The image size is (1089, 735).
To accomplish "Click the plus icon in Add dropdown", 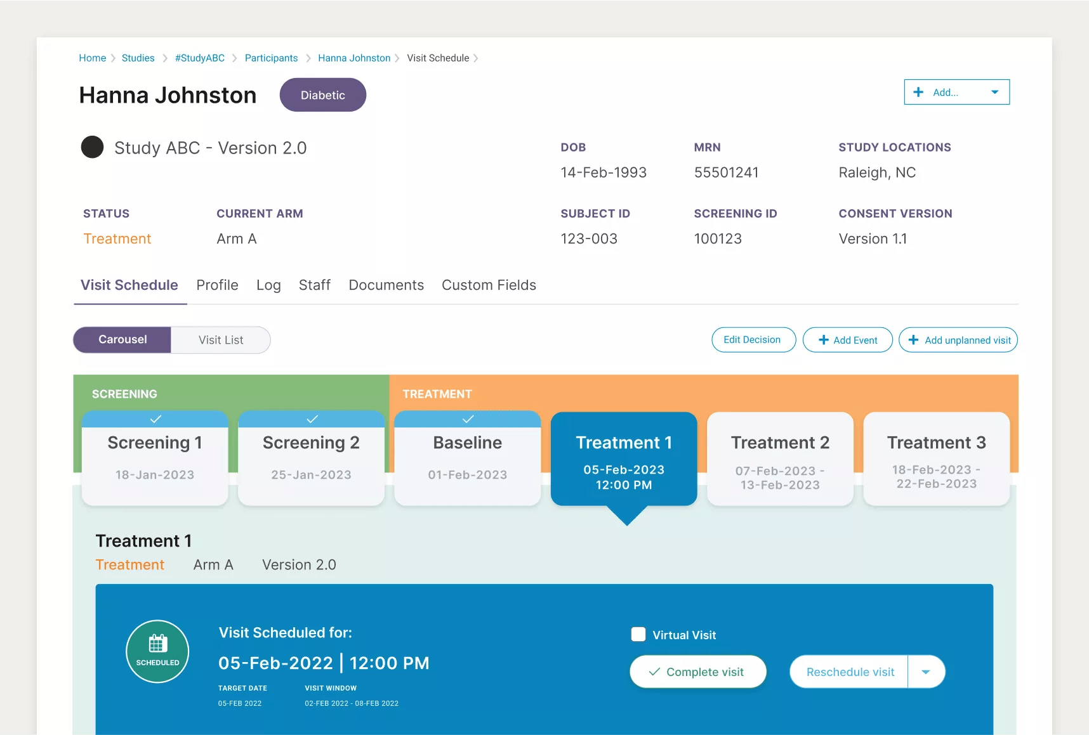I will click(x=918, y=92).
